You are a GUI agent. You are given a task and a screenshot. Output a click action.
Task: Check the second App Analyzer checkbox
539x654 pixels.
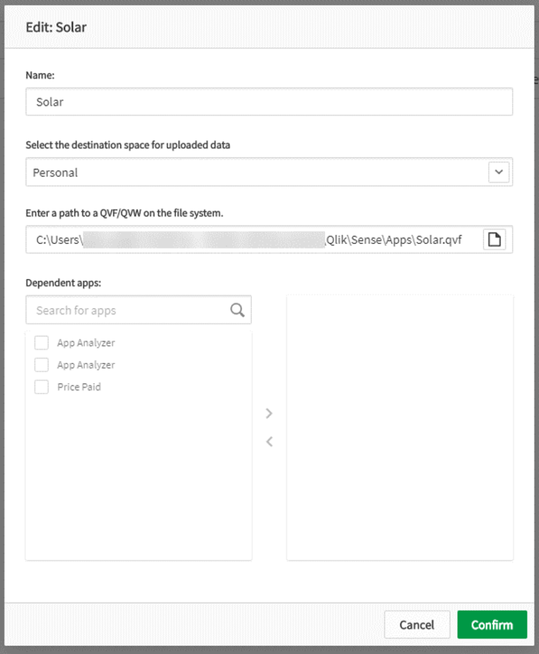(x=41, y=365)
